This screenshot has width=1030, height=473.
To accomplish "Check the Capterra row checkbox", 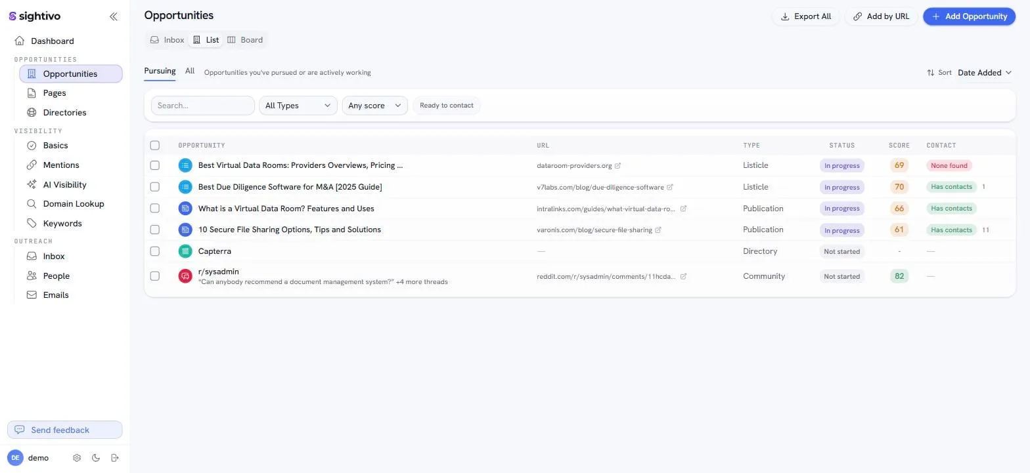I will 155,251.
